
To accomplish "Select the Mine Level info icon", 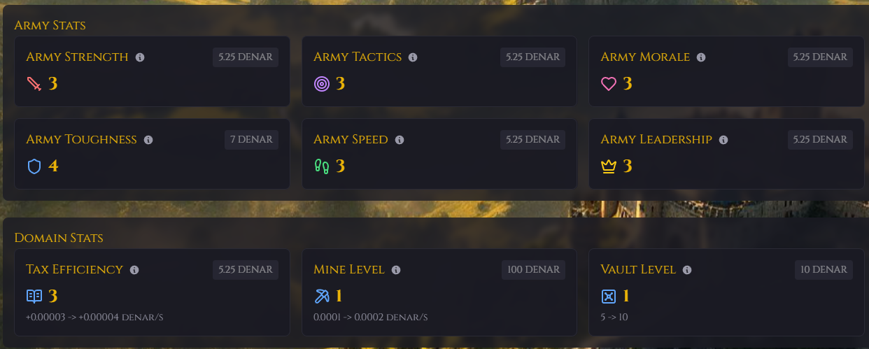I will tap(396, 270).
